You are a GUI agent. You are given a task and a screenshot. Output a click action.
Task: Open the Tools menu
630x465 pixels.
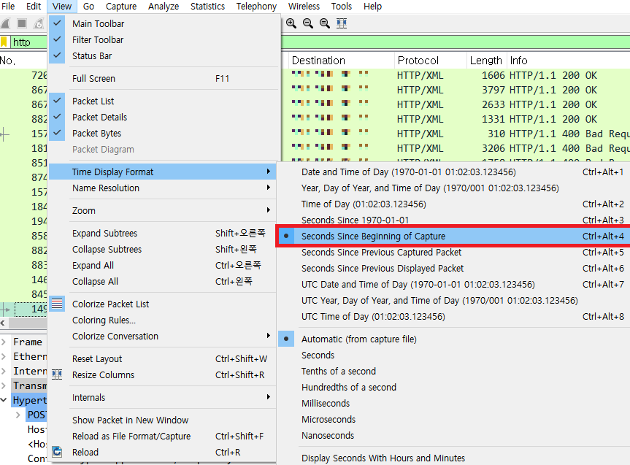[341, 7]
